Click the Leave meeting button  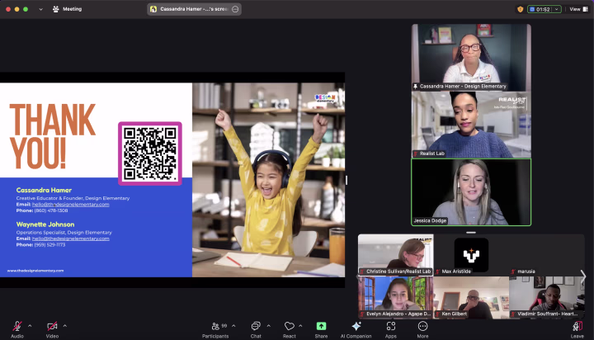point(577,329)
